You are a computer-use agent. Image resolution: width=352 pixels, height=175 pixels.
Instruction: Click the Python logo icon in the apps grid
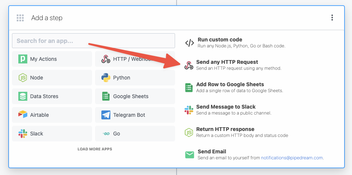click(x=106, y=78)
